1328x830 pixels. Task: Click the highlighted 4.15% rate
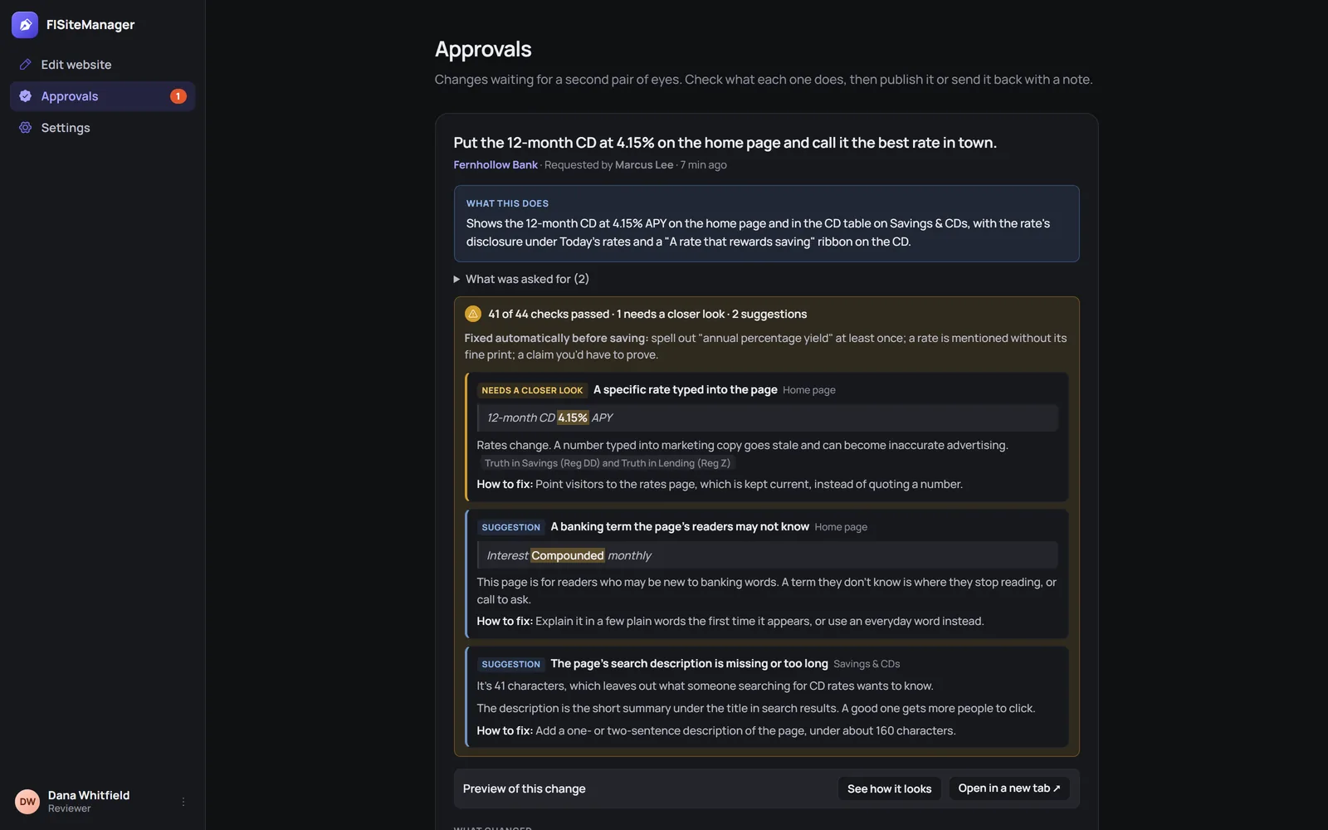point(573,417)
